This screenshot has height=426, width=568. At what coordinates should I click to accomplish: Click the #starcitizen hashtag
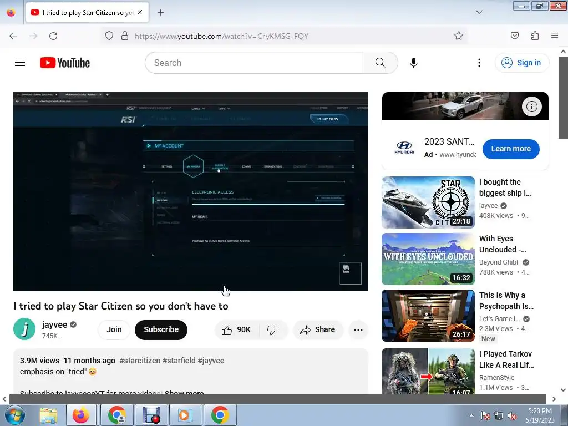coord(140,361)
